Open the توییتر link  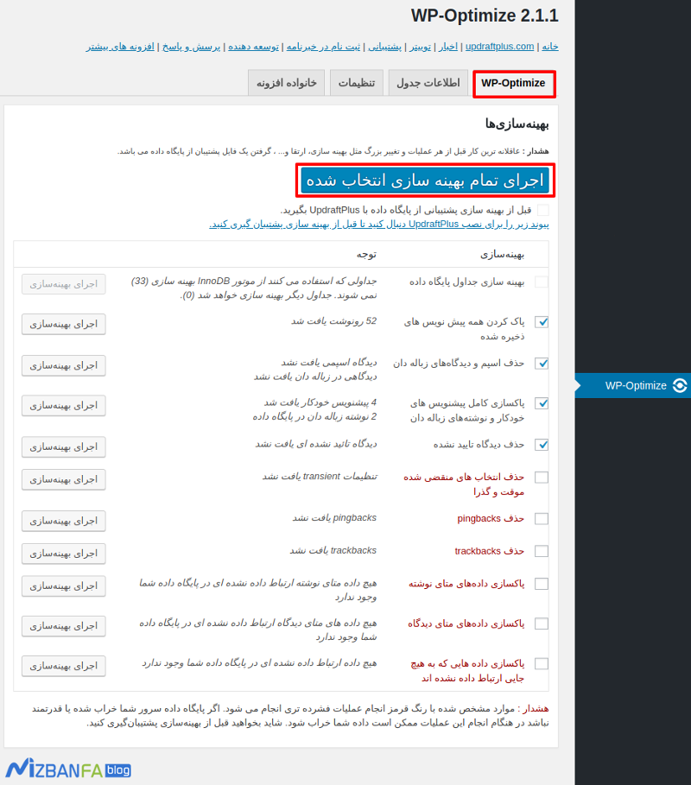coord(420,47)
